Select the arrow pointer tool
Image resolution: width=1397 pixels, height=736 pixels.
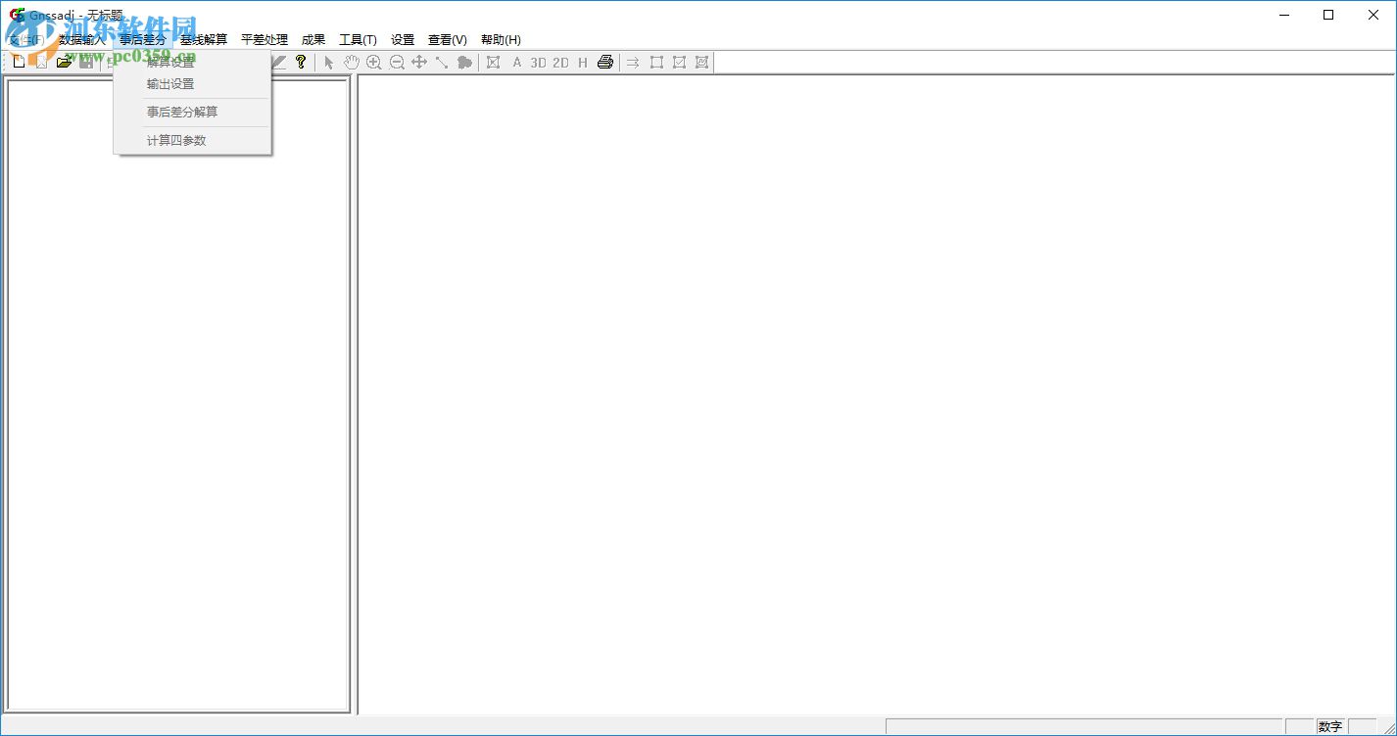[329, 63]
